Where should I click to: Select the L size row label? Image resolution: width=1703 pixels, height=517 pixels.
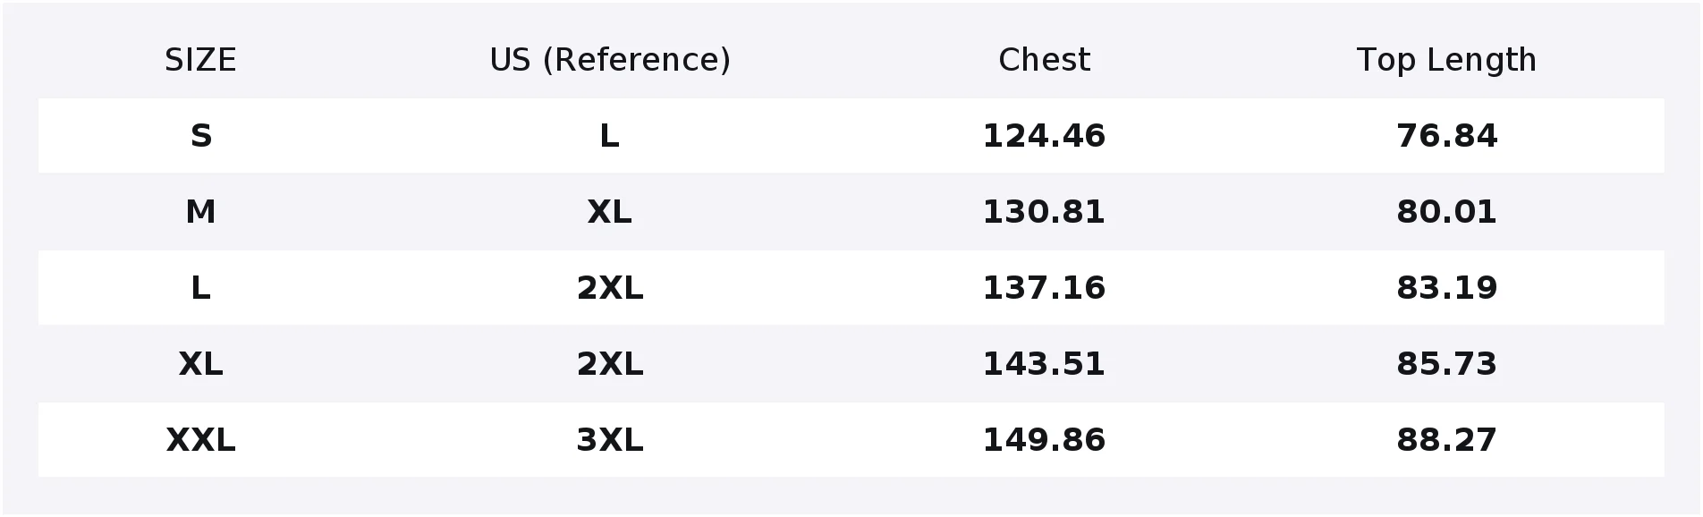200,288
